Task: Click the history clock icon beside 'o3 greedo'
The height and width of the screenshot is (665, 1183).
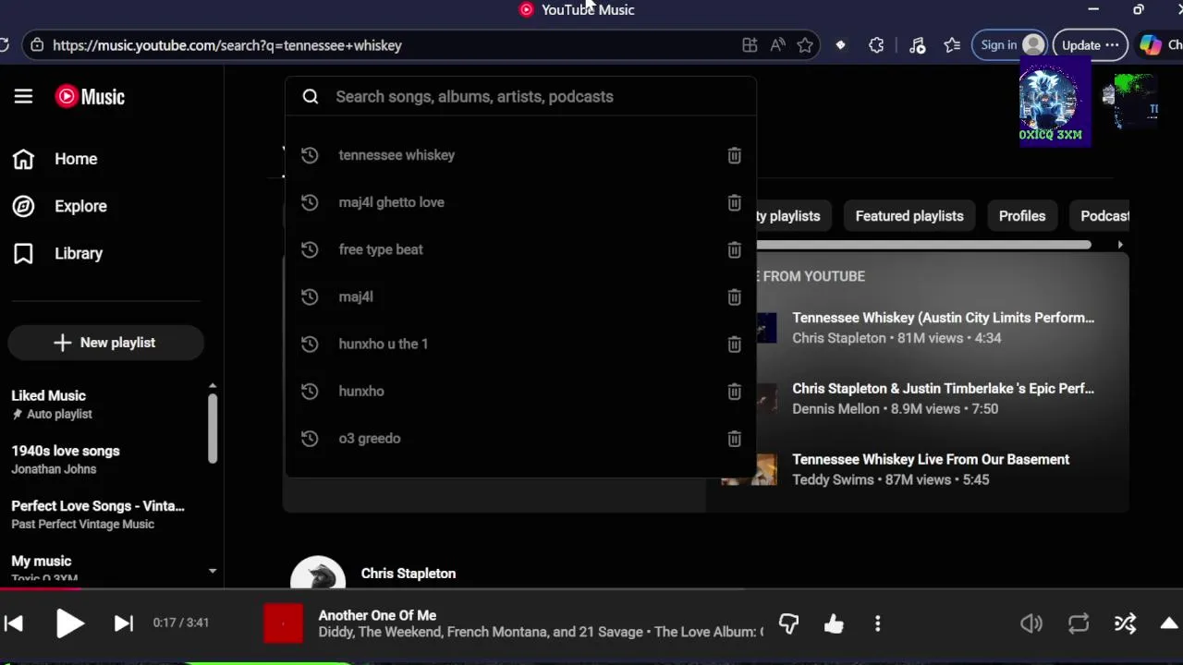Action: coord(310,438)
